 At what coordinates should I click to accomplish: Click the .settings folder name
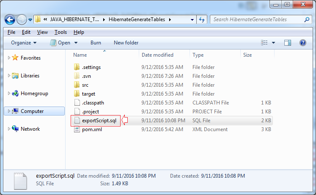pyautogui.click(x=91, y=67)
